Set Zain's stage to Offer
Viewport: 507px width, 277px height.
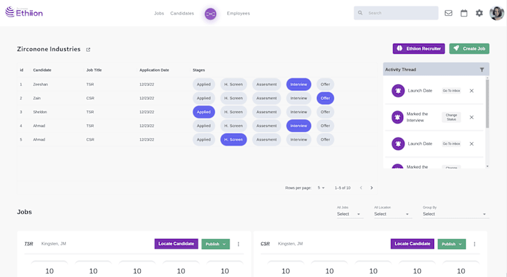[325, 98]
